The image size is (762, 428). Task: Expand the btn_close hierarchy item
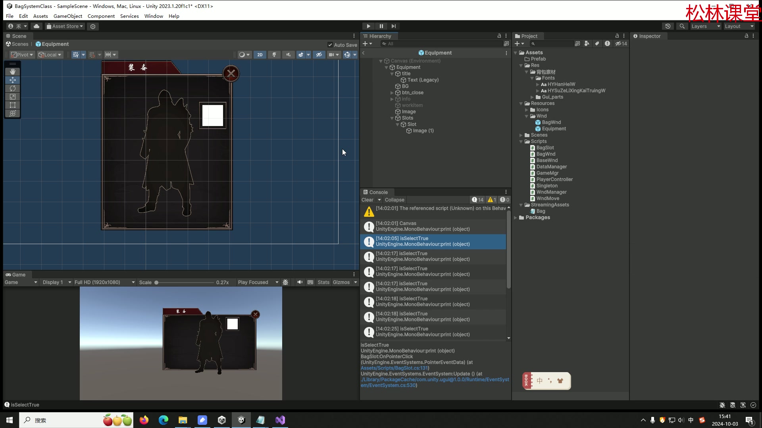click(x=392, y=93)
